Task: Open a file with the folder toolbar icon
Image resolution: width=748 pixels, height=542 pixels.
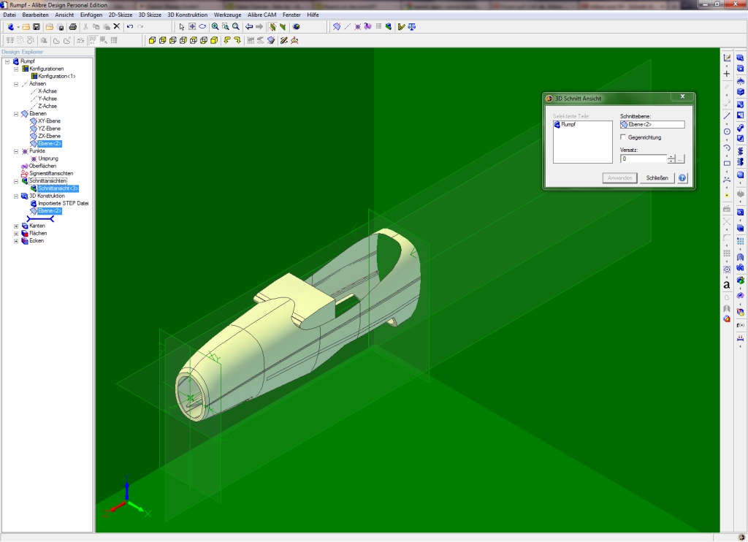Action: (26, 27)
